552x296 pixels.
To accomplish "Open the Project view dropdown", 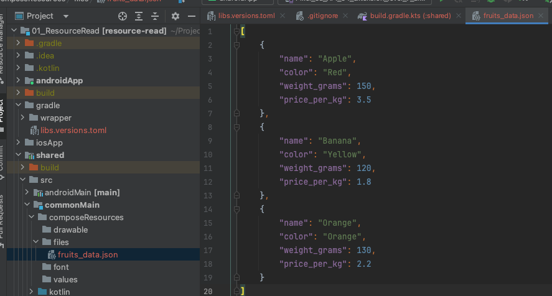I will coord(65,16).
